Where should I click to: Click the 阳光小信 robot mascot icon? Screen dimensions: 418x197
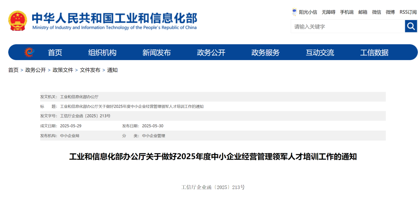coord(294,12)
